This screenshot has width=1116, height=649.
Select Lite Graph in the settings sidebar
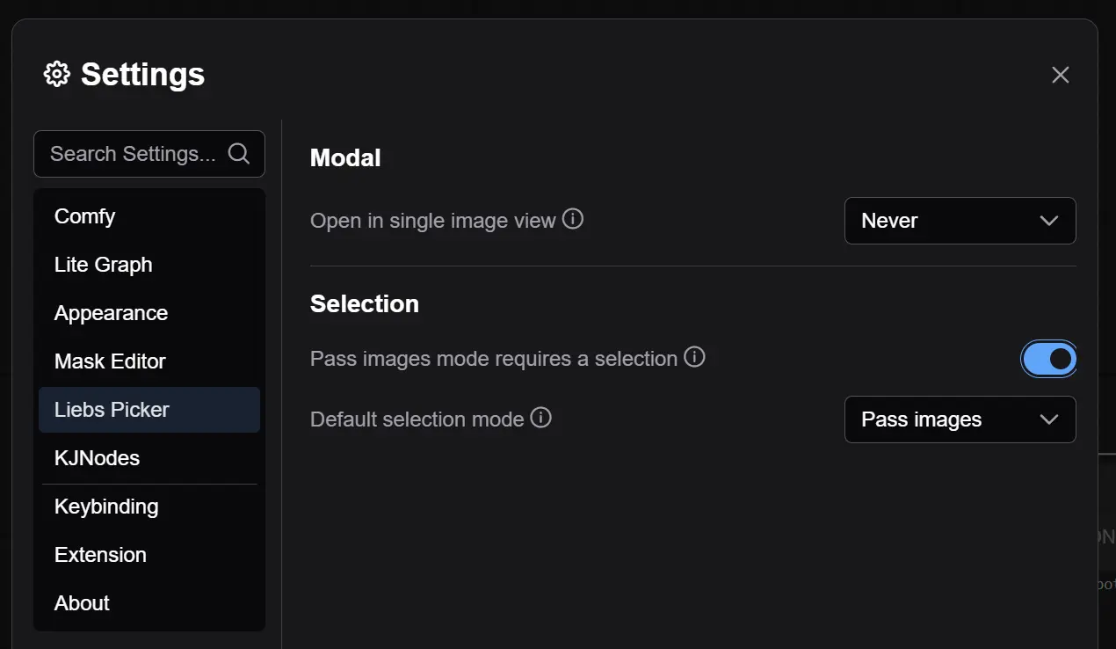[104, 265]
